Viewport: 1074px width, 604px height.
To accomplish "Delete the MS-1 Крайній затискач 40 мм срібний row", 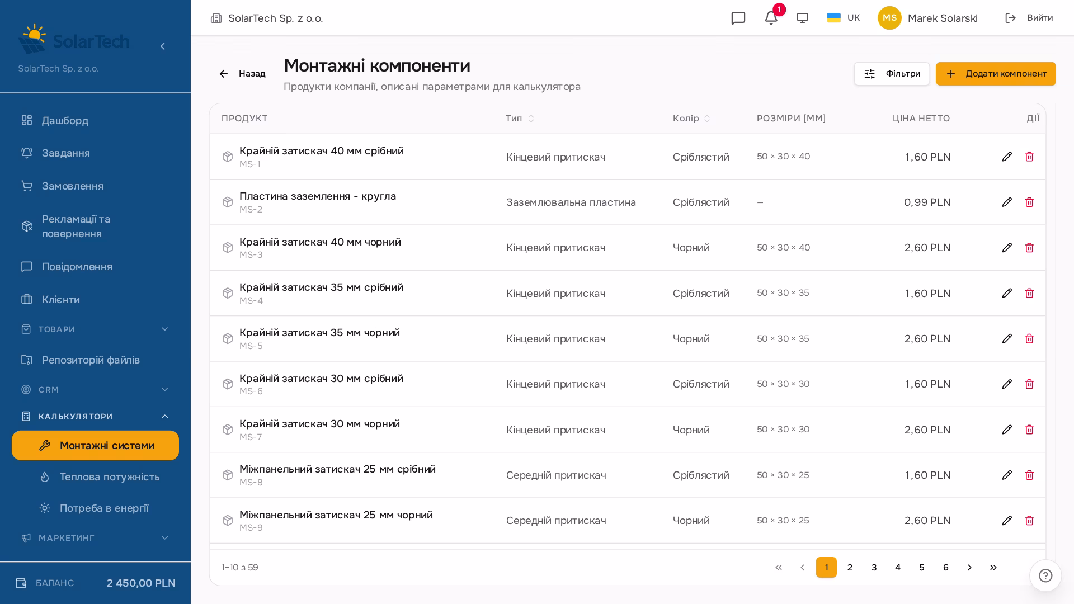I will point(1029,157).
